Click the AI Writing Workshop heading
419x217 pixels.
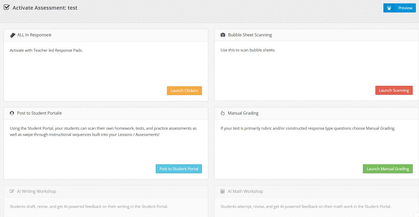[x=37, y=191]
